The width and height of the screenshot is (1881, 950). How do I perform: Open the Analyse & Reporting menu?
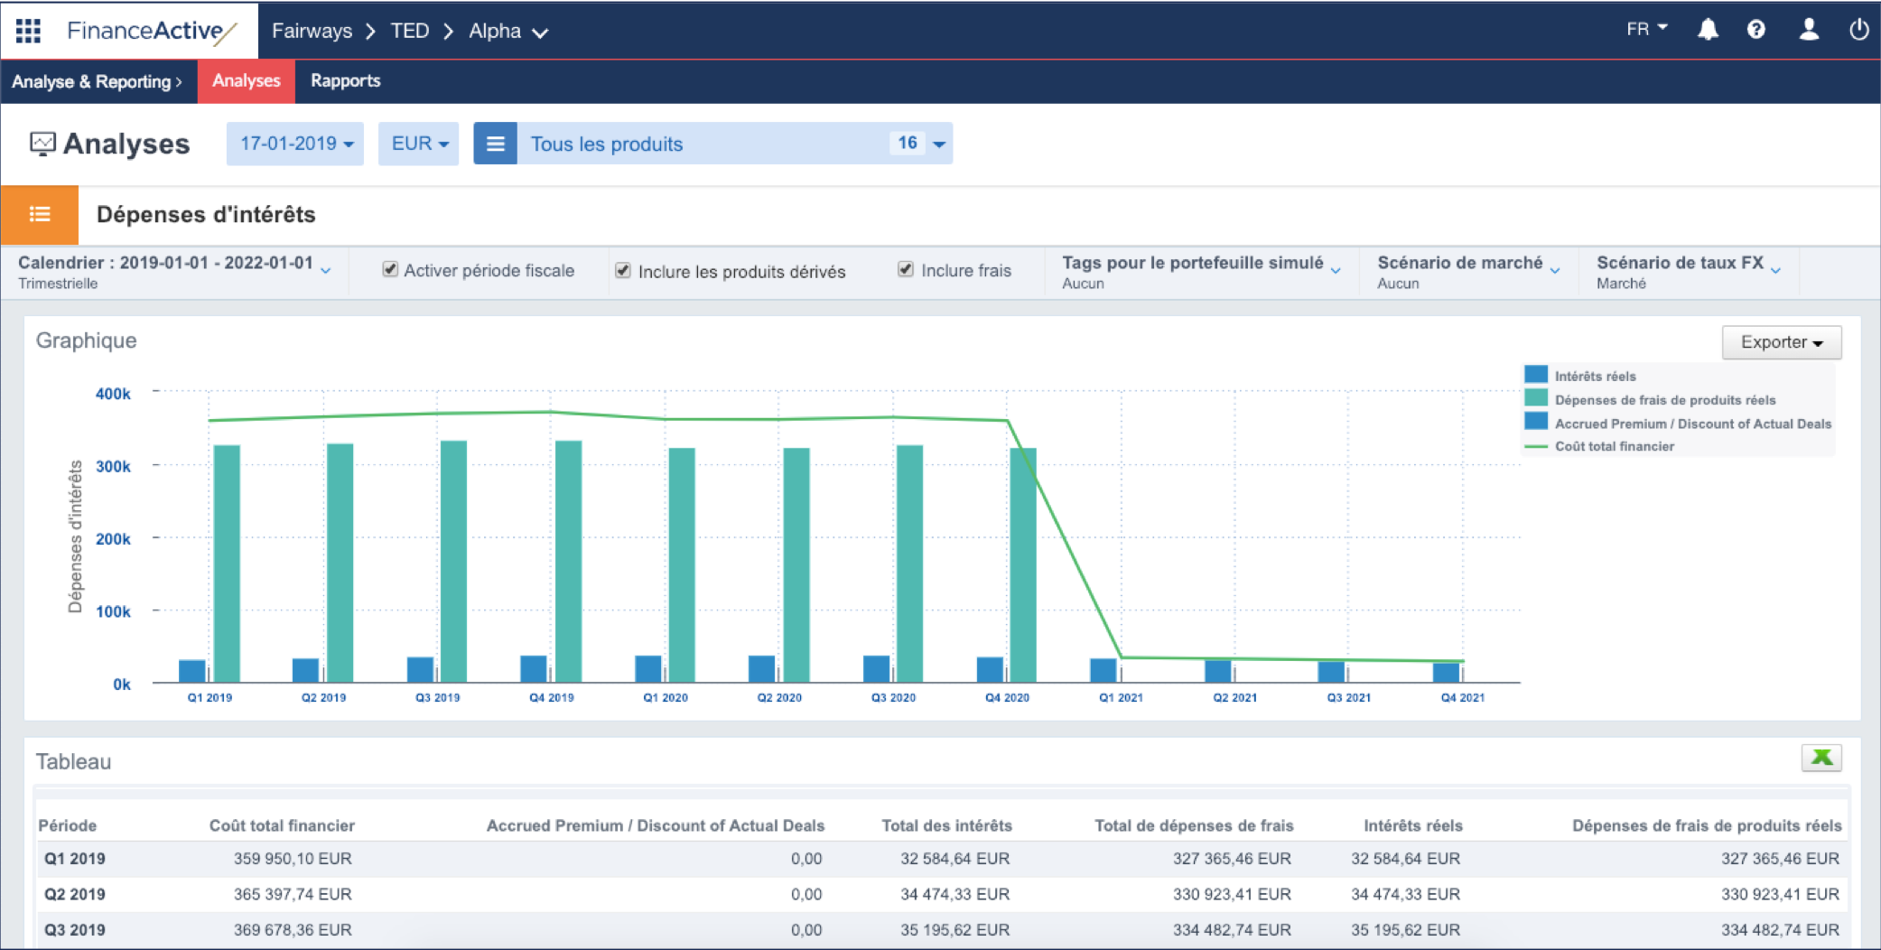pos(97,80)
